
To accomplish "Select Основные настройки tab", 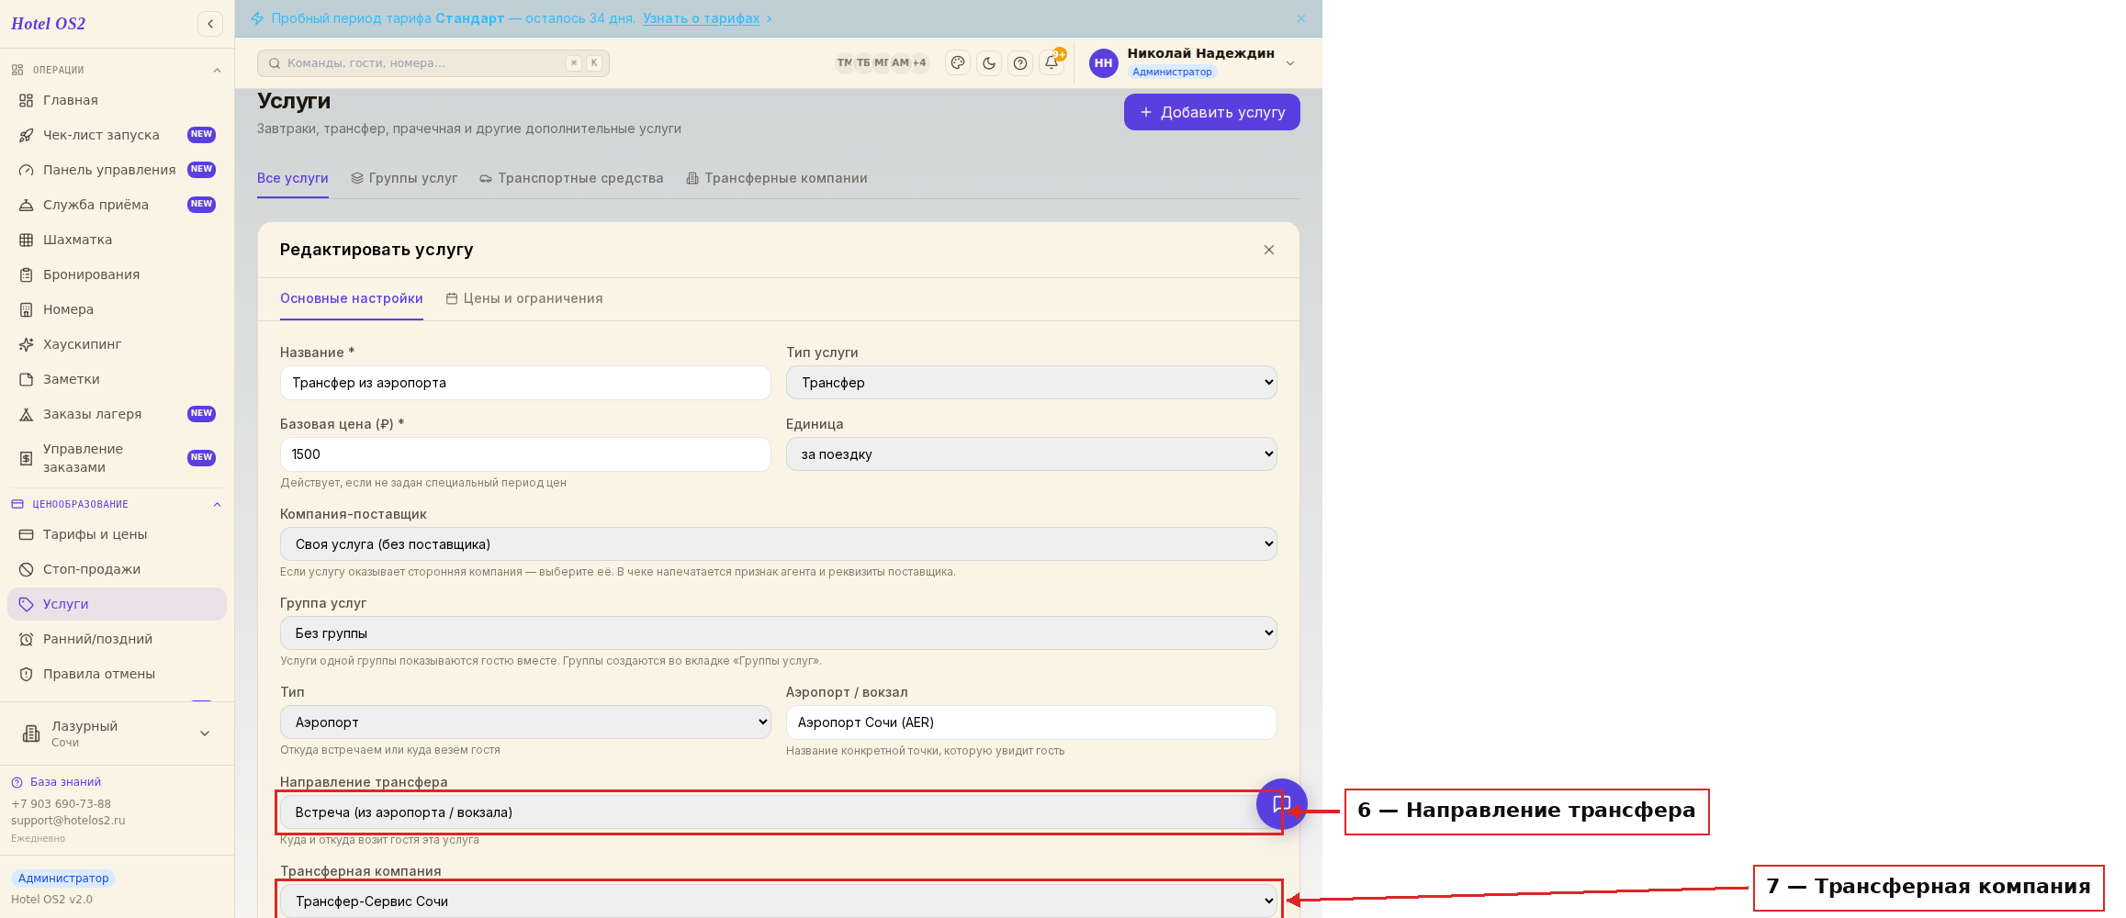I will [352, 298].
